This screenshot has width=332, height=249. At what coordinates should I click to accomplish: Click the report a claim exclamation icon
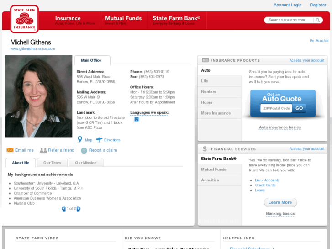84,150
